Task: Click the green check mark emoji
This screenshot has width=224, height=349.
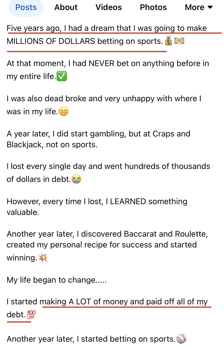Action: pyautogui.click(x=63, y=77)
